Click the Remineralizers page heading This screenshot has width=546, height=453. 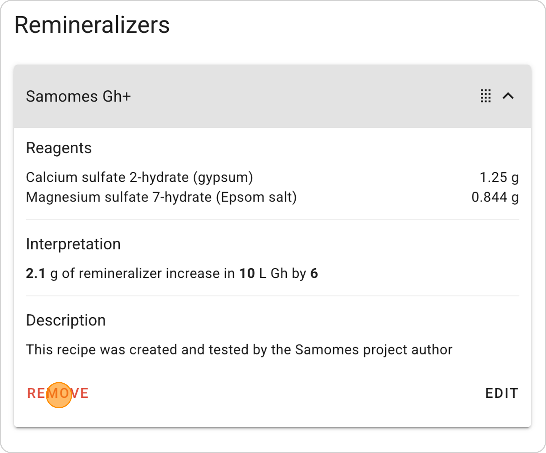[x=92, y=25]
